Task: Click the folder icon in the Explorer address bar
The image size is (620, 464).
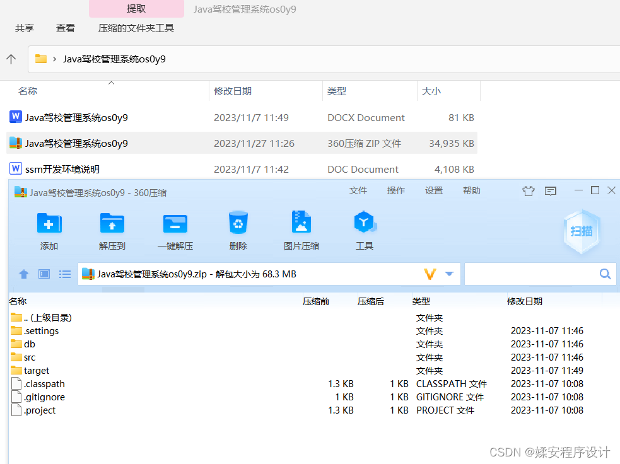Action: [41, 59]
